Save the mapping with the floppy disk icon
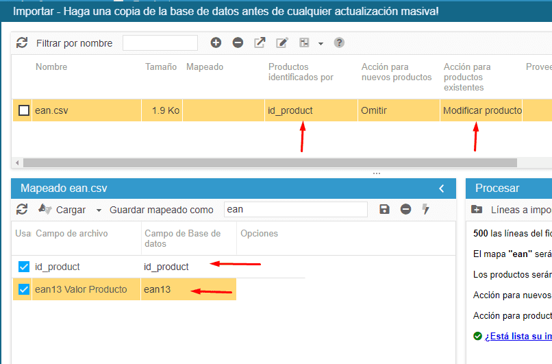The image size is (552, 364). (x=384, y=209)
